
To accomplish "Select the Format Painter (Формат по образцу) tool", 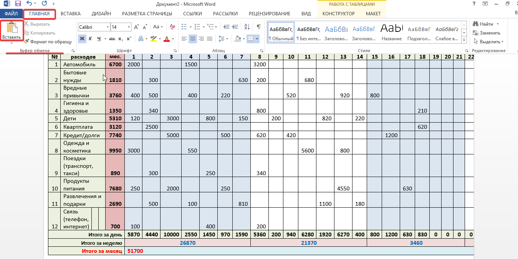I will tap(48, 41).
